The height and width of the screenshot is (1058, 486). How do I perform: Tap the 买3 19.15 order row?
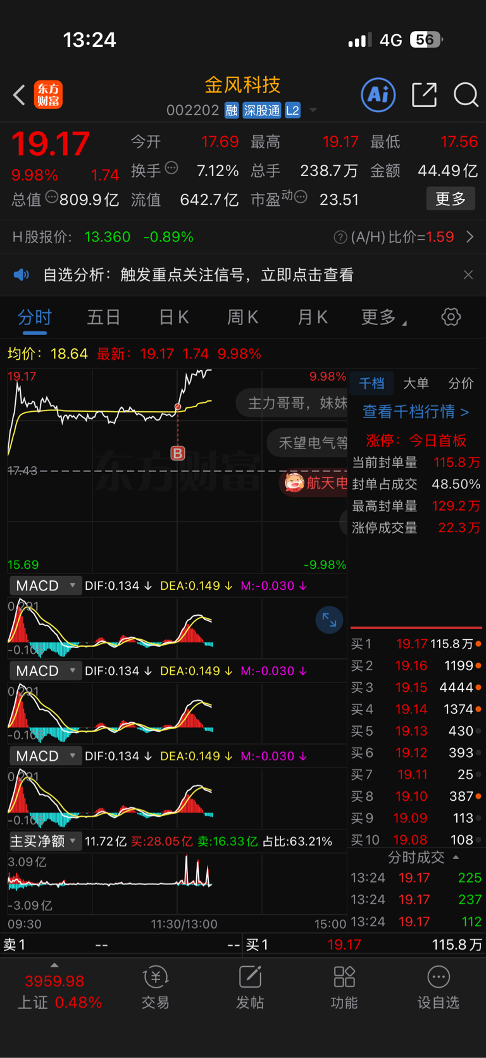416,687
